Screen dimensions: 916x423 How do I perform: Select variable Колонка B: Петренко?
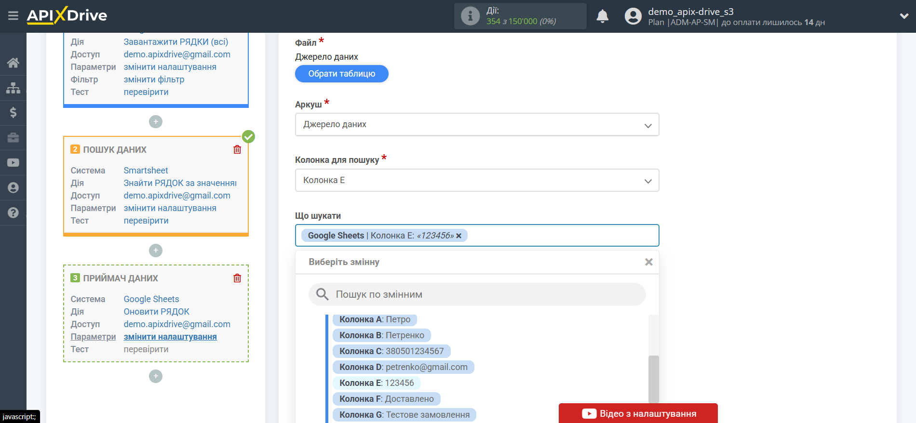point(382,335)
